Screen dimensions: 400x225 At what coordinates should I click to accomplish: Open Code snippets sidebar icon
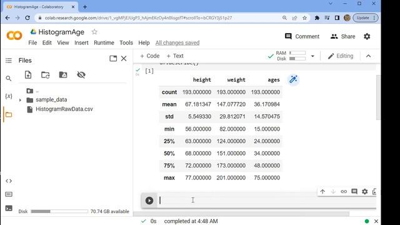pos(9,181)
